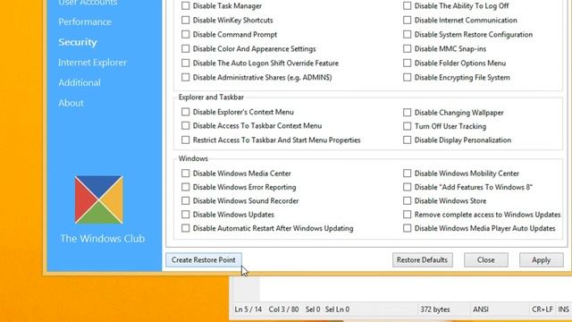The height and width of the screenshot is (322, 572).
Task: Click 372 bytes file size indicator
Action: point(435,309)
